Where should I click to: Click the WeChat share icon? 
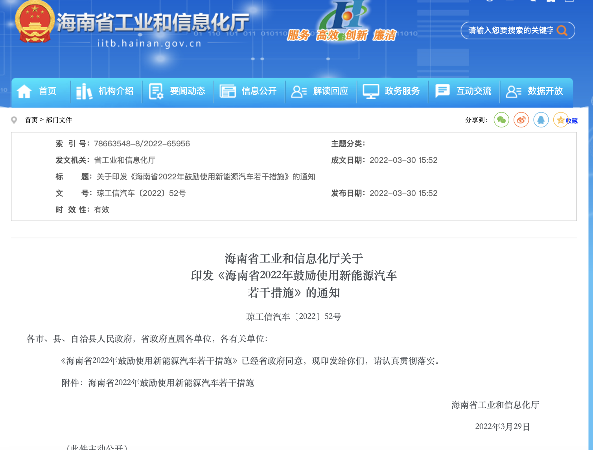(501, 120)
